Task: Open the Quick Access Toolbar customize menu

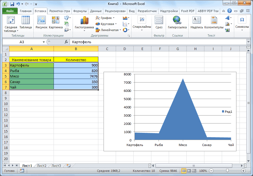Action: point(36,4)
